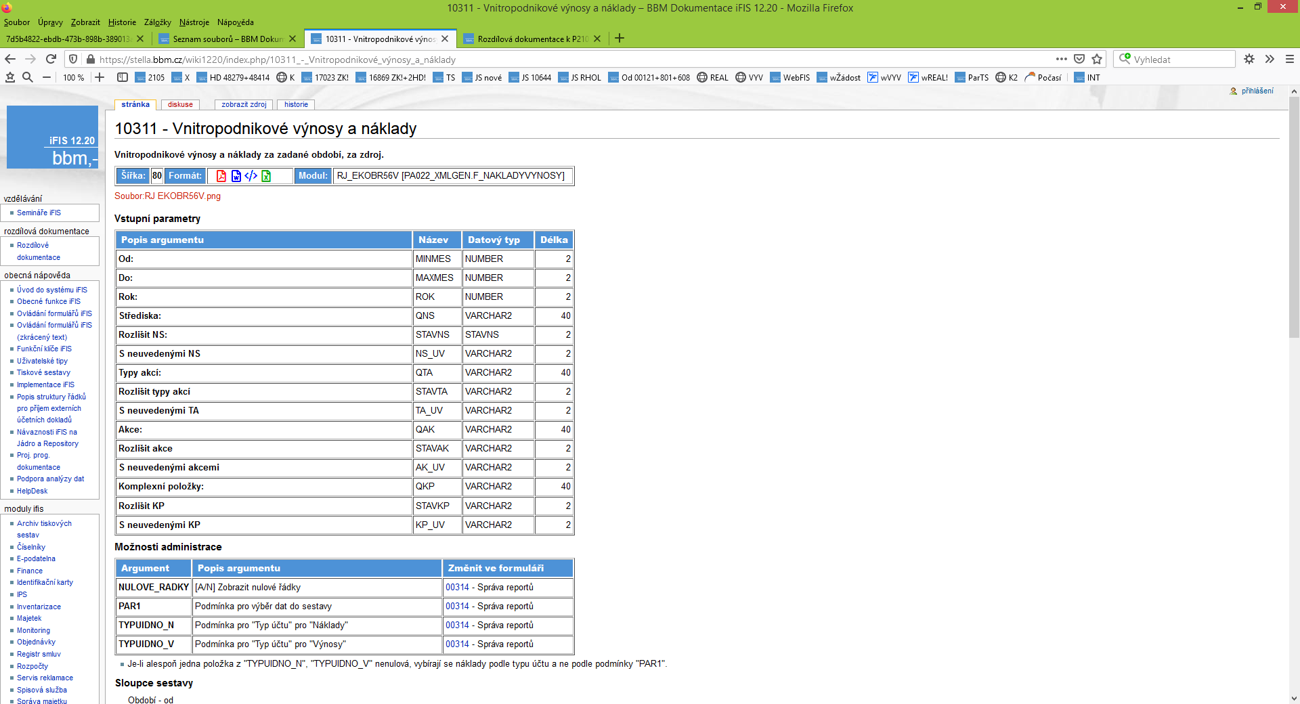This screenshot has height=704, width=1300.
Task: Switch to Rozdílová dokumentace browser tab
Action: point(532,39)
